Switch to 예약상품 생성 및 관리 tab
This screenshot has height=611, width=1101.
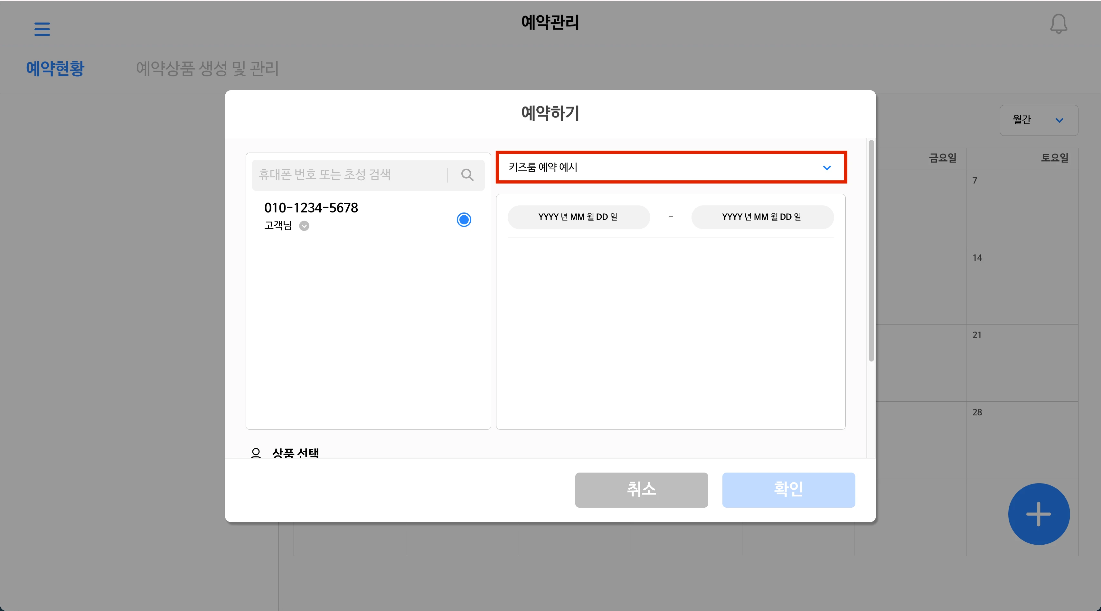pyautogui.click(x=207, y=68)
